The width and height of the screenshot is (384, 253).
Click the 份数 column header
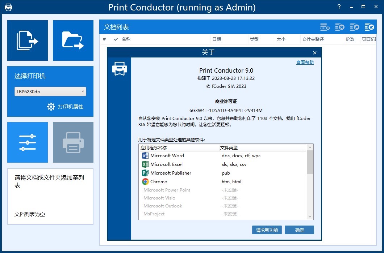[352, 39]
